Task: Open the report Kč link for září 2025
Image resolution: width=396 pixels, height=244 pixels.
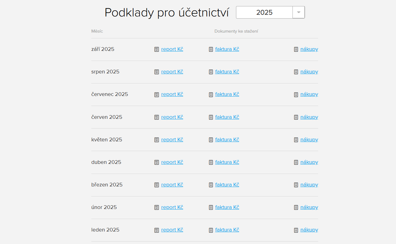Action: point(172,49)
